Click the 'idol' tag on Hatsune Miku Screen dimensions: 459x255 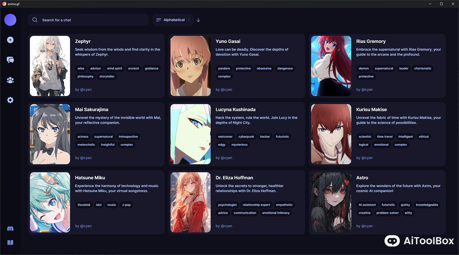coord(99,205)
